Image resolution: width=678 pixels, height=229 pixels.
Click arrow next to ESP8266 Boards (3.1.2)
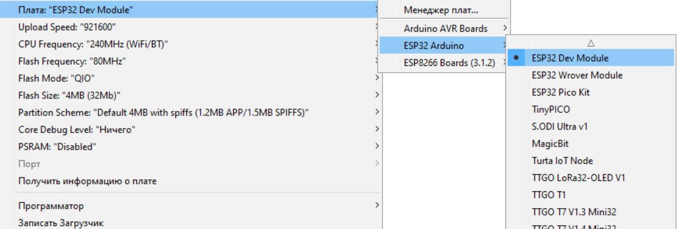[505, 63]
